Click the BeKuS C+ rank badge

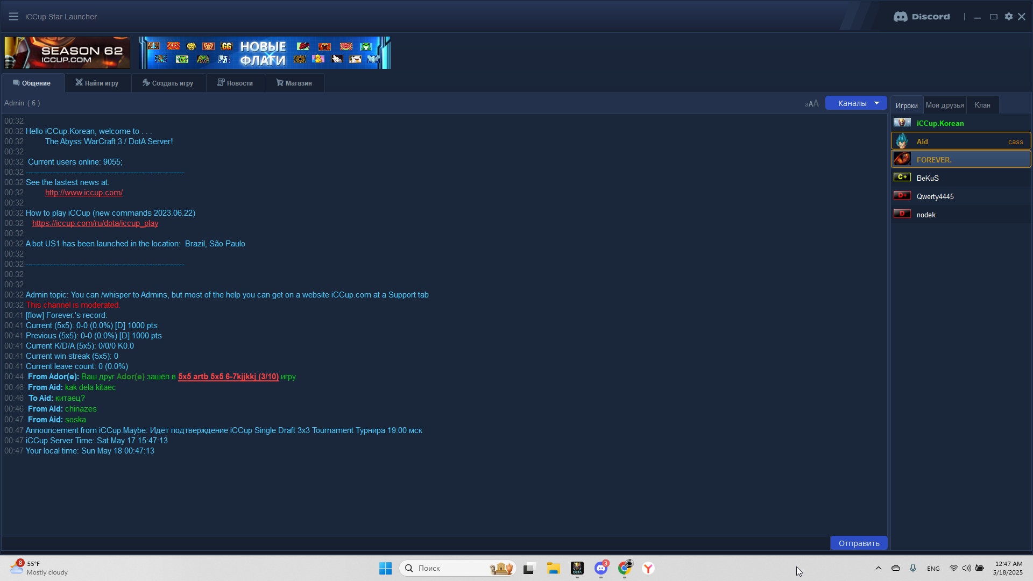(902, 178)
